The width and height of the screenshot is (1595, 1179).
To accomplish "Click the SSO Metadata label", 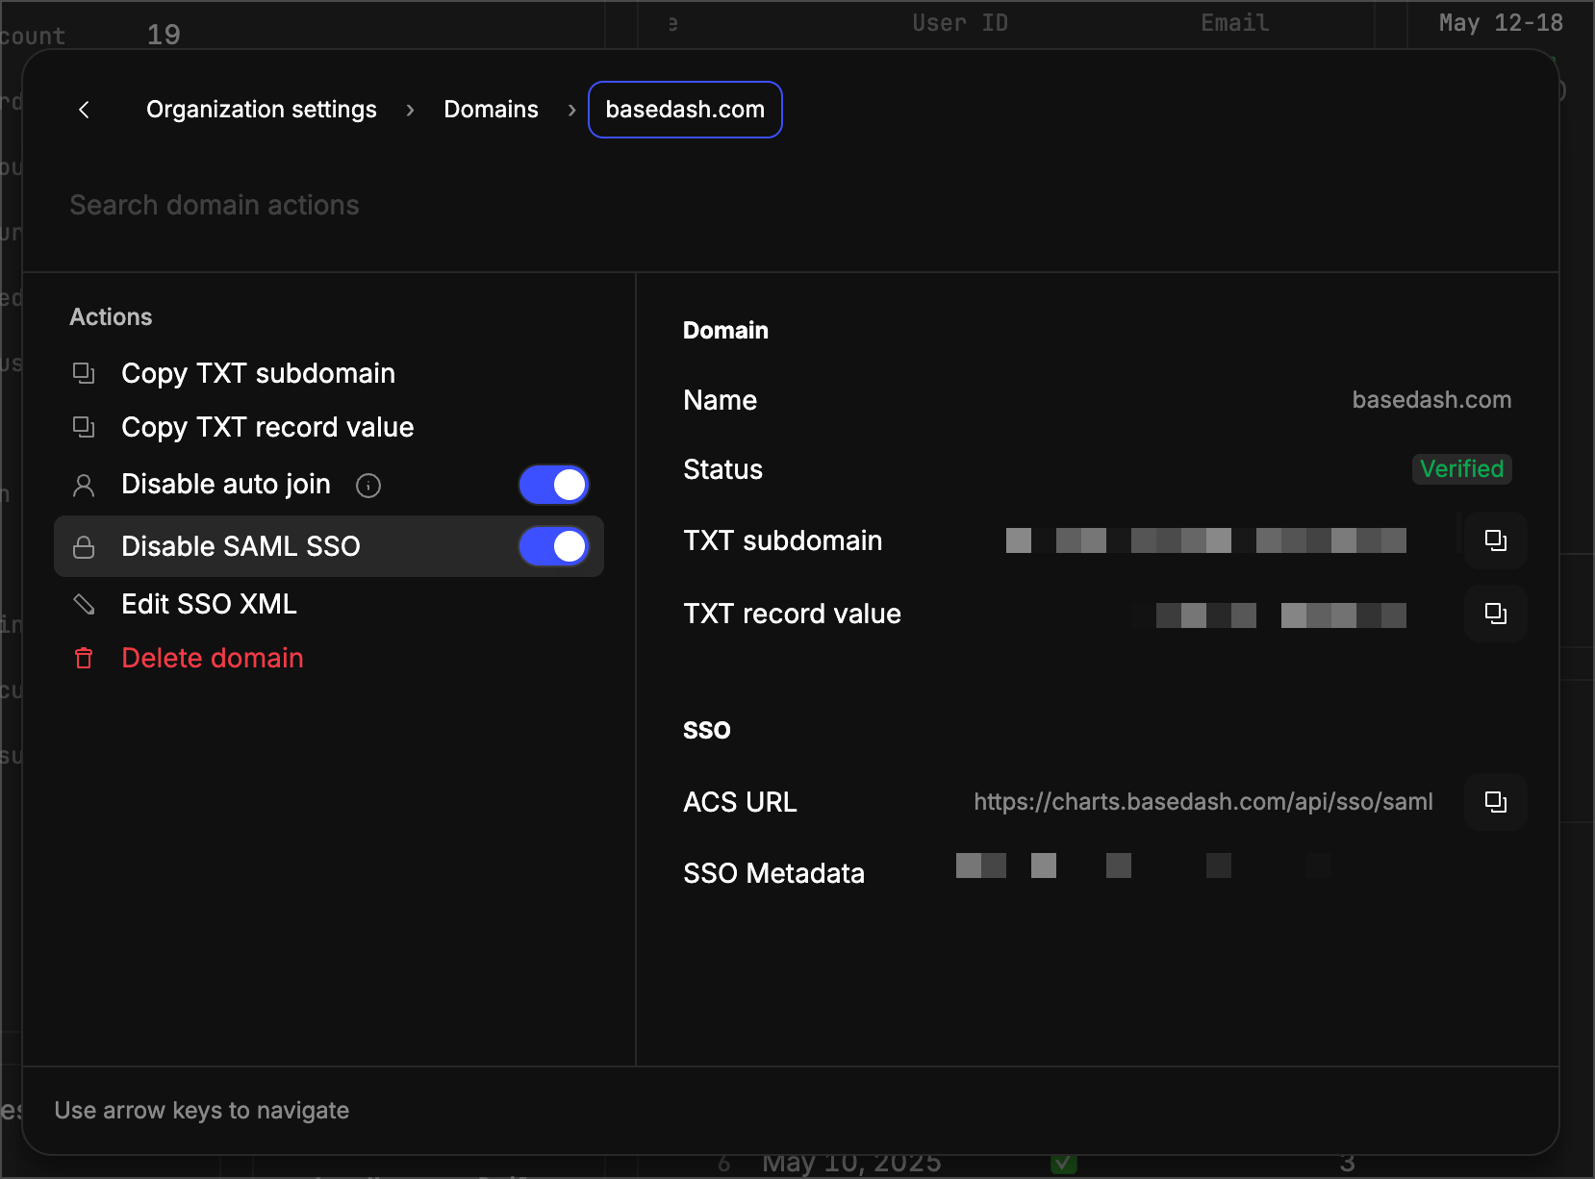I will [773, 873].
